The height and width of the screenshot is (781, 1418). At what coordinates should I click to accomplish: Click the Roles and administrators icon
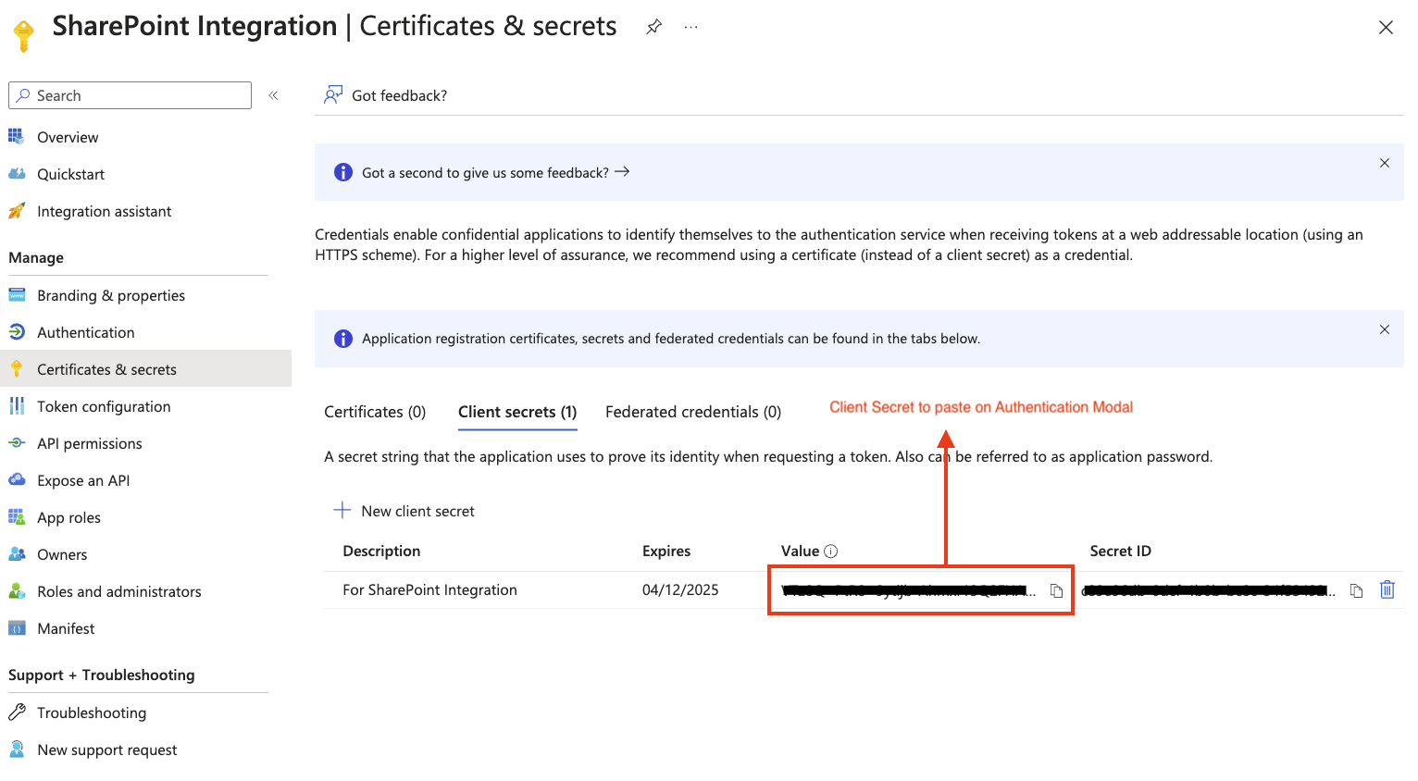click(17, 590)
